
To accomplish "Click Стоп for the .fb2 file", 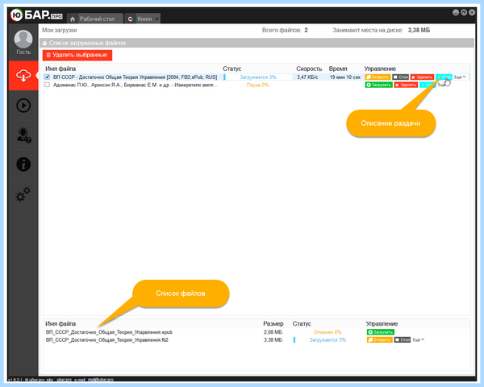I will click(403, 339).
